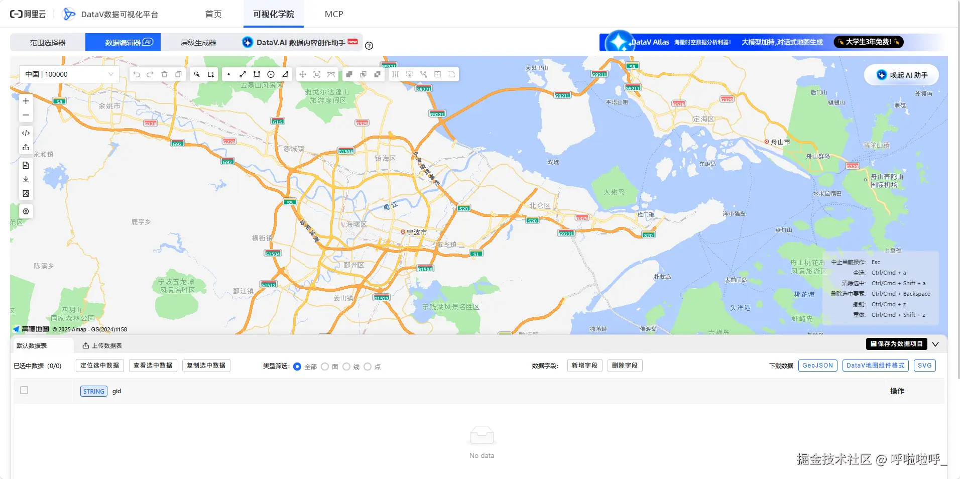
Task: Click the intersect shapes icon
Action: [363, 74]
